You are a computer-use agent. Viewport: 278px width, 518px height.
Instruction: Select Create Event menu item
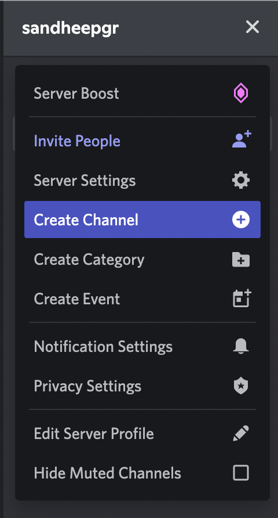[x=142, y=298]
